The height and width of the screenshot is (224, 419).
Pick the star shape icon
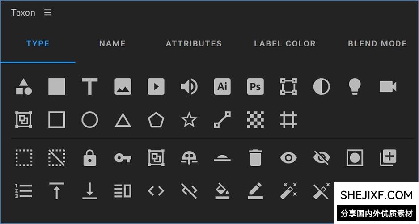[189, 120]
